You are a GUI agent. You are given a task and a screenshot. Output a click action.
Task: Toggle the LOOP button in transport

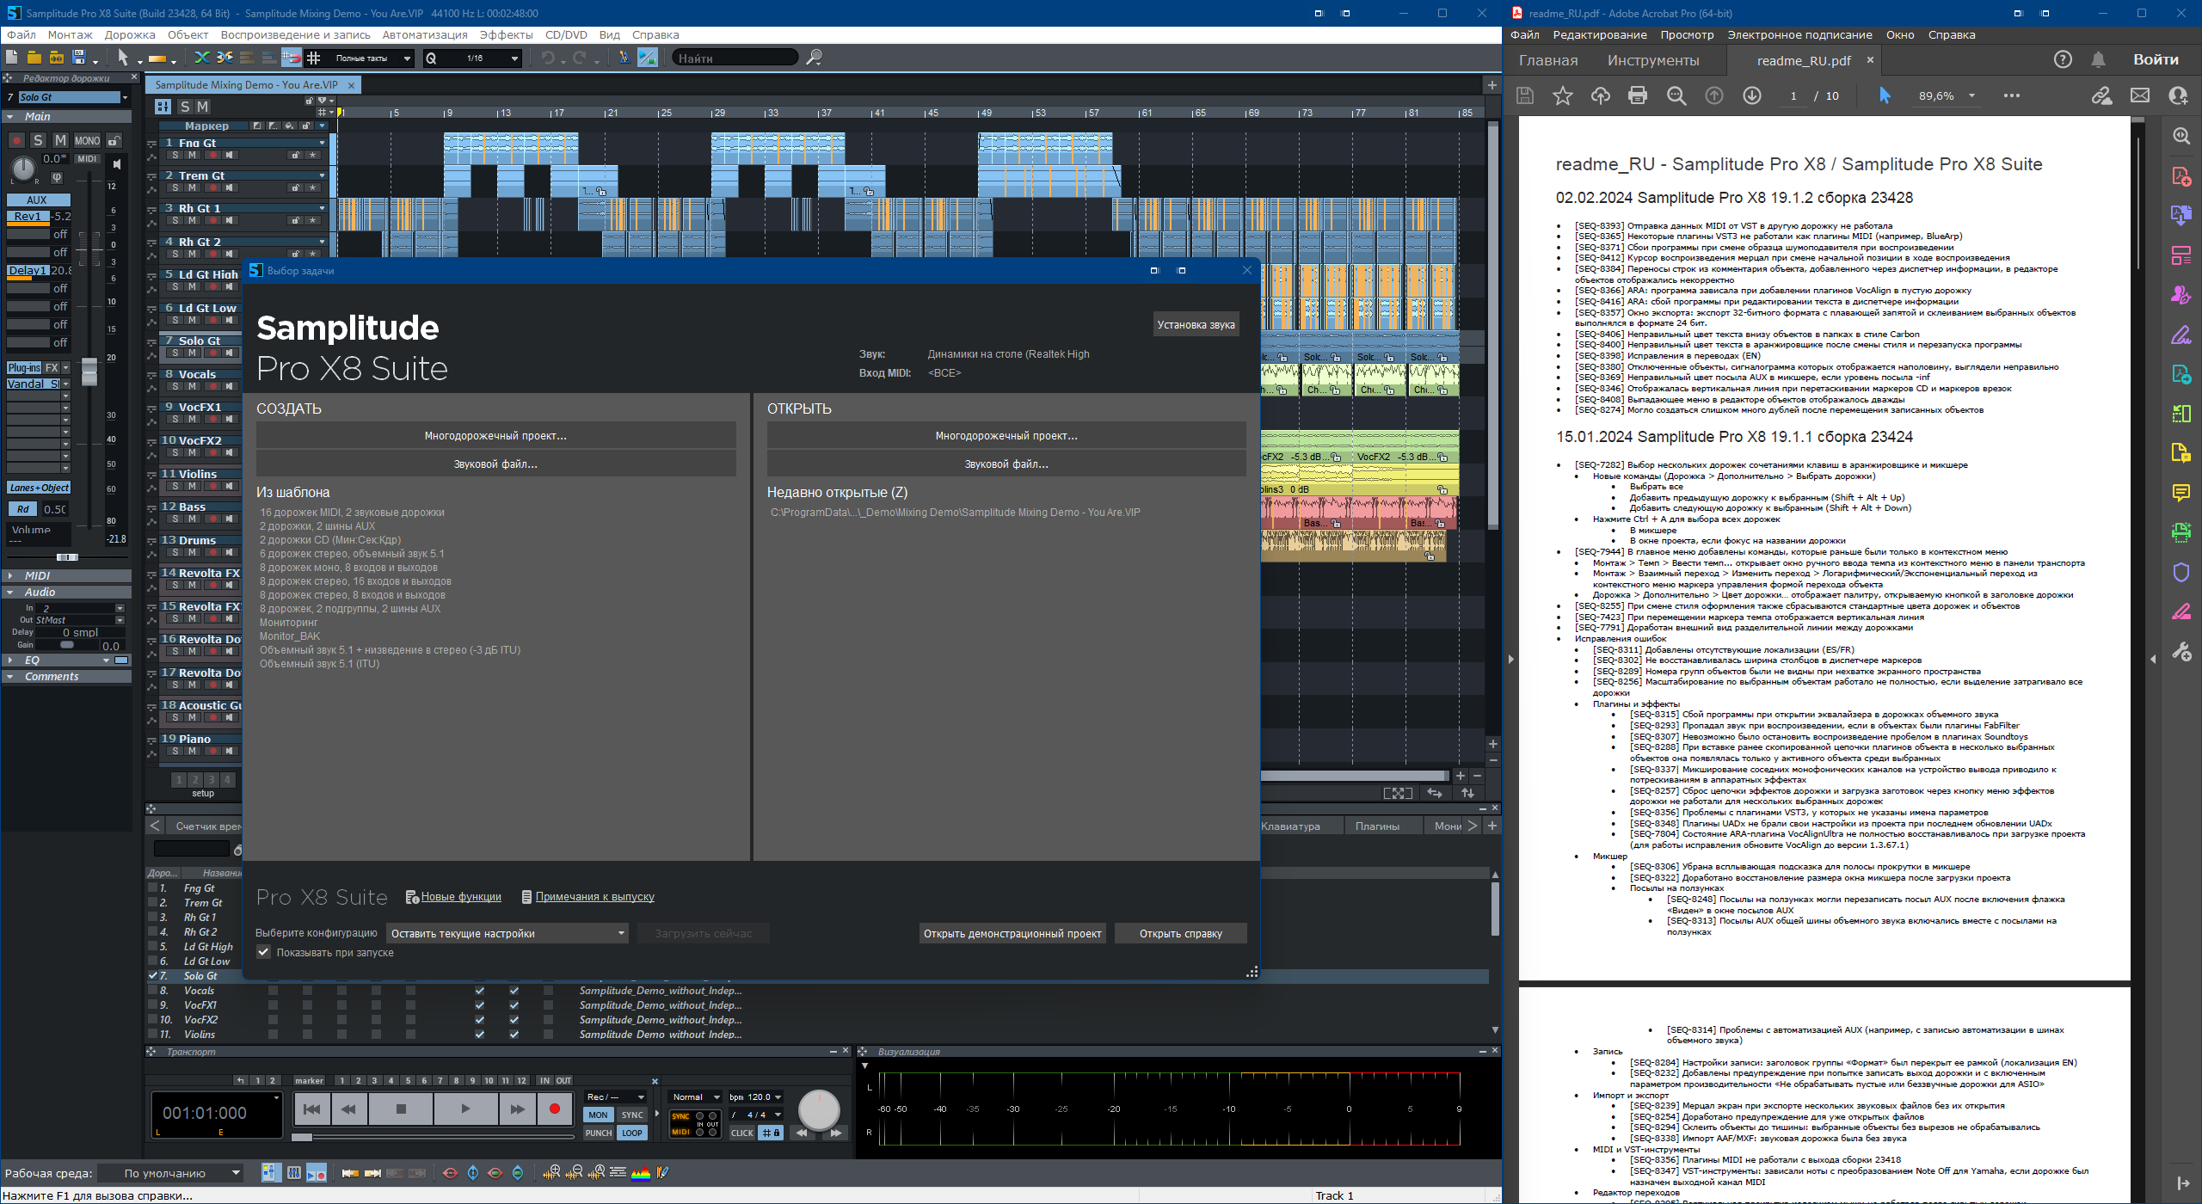point(632,1133)
